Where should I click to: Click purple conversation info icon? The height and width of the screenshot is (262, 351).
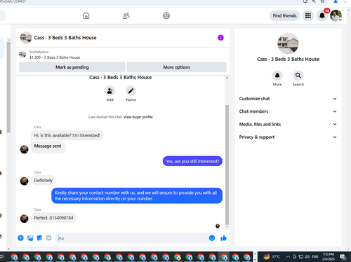click(220, 38)
